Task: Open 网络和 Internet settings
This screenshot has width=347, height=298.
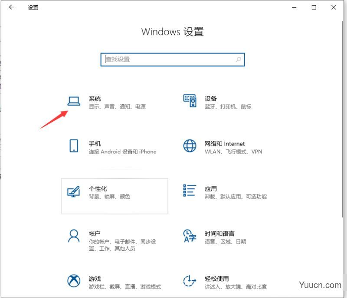Action: [224, 144]
